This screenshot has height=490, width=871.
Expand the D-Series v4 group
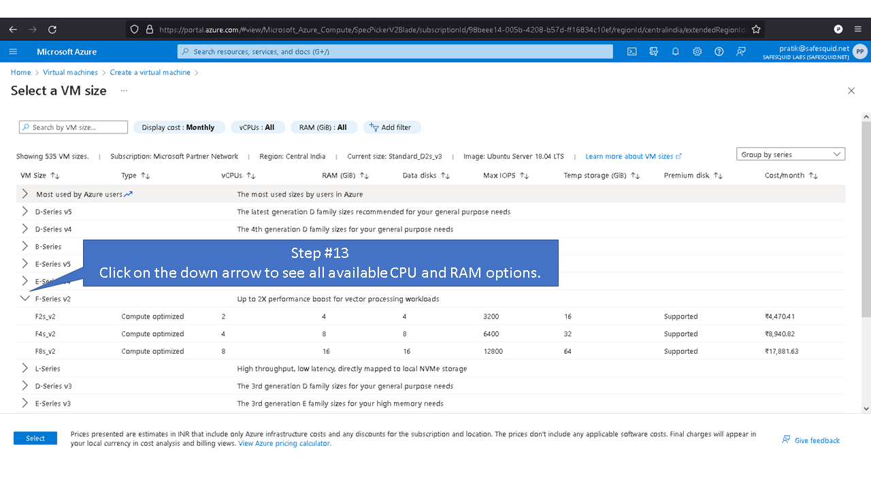click(x=25, y=229)
